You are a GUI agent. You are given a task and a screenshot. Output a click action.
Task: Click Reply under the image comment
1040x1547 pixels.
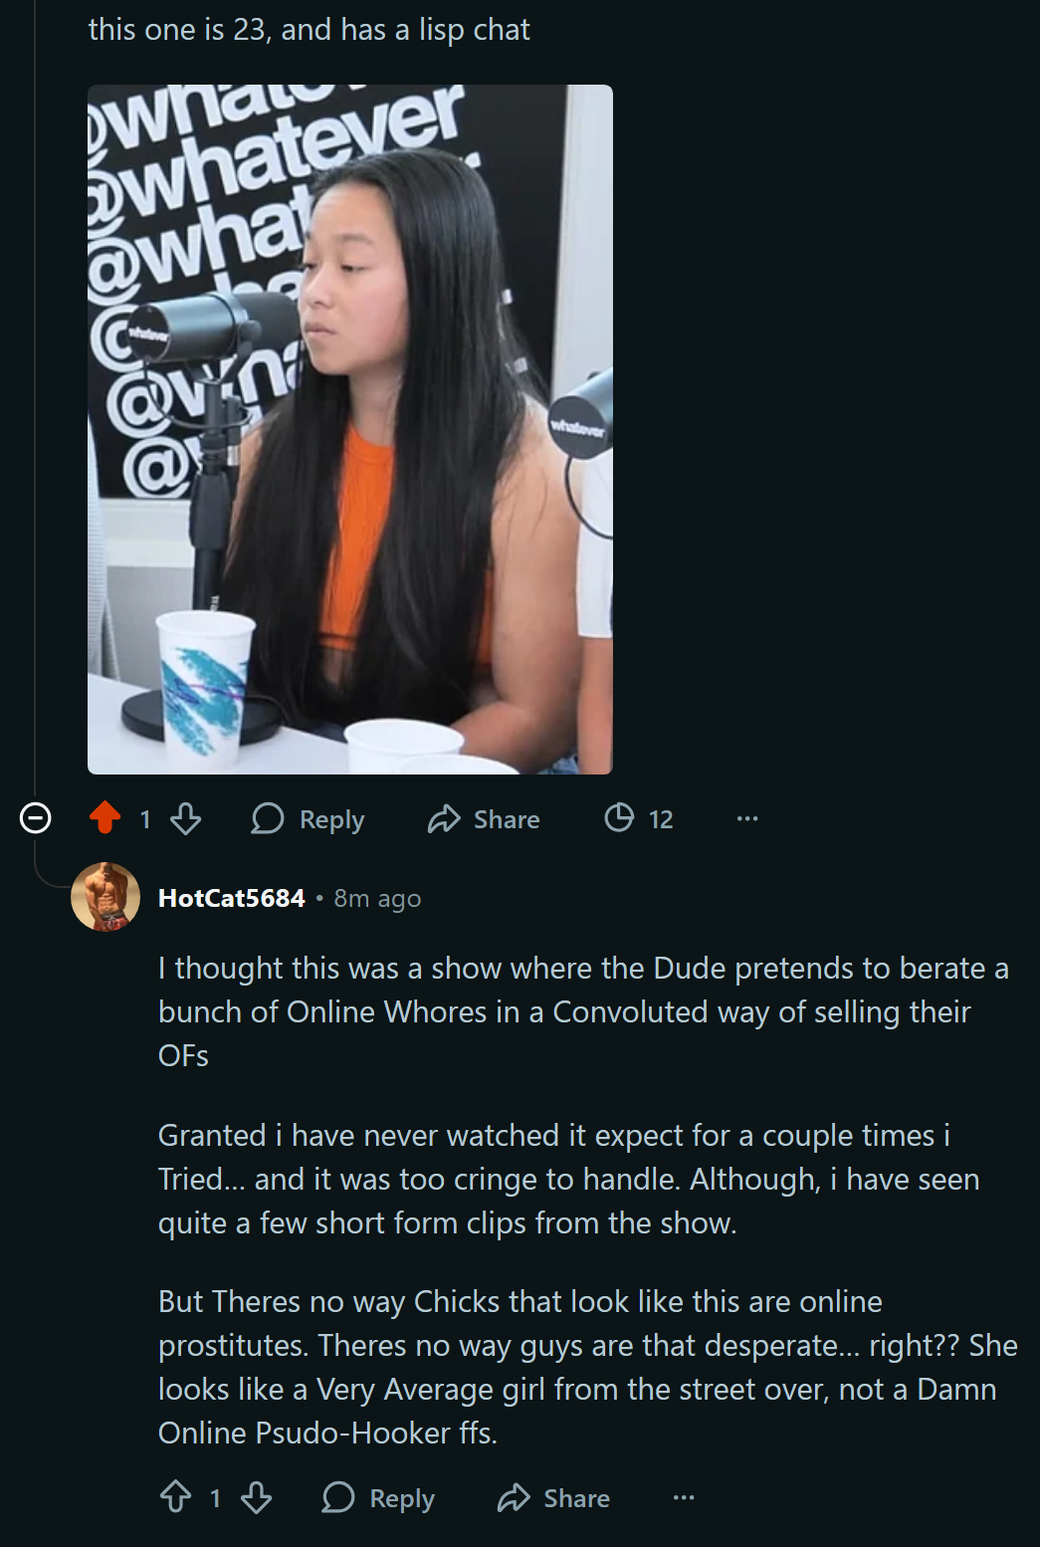click(309, 818)
